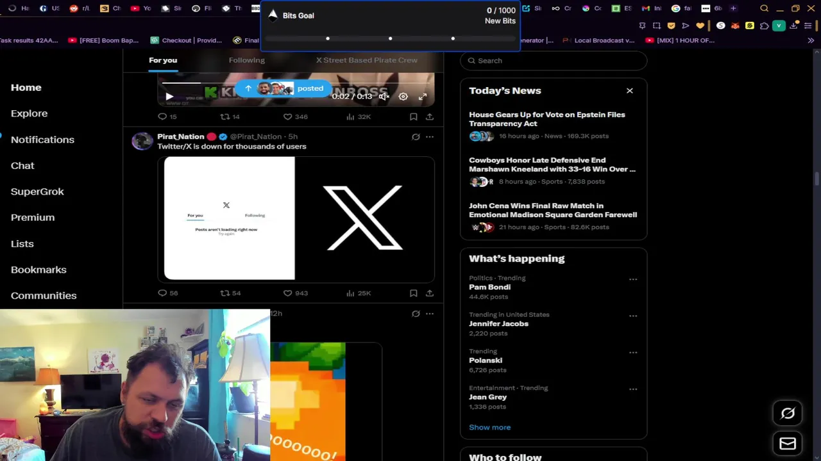The image size is (821, 461).
Task: Go to Home in the sidebar
Action: click(26, 87)
